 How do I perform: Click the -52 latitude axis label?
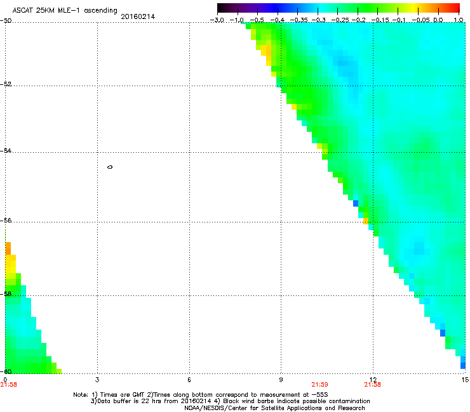pos(6,84)
